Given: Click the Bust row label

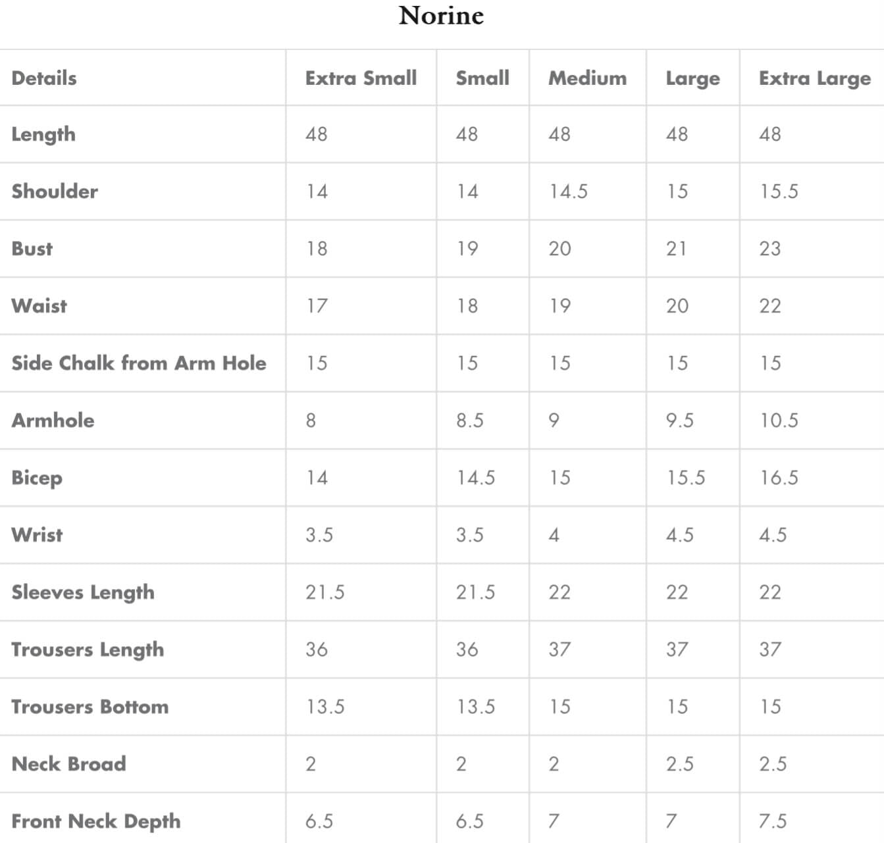Looking at the screenshot, I should (x=32, y=249).
